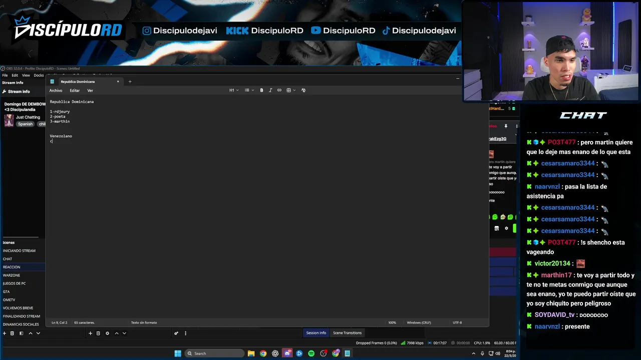
Task: Open audio mixer three-dot menu
Action: [x=185, y=333]
